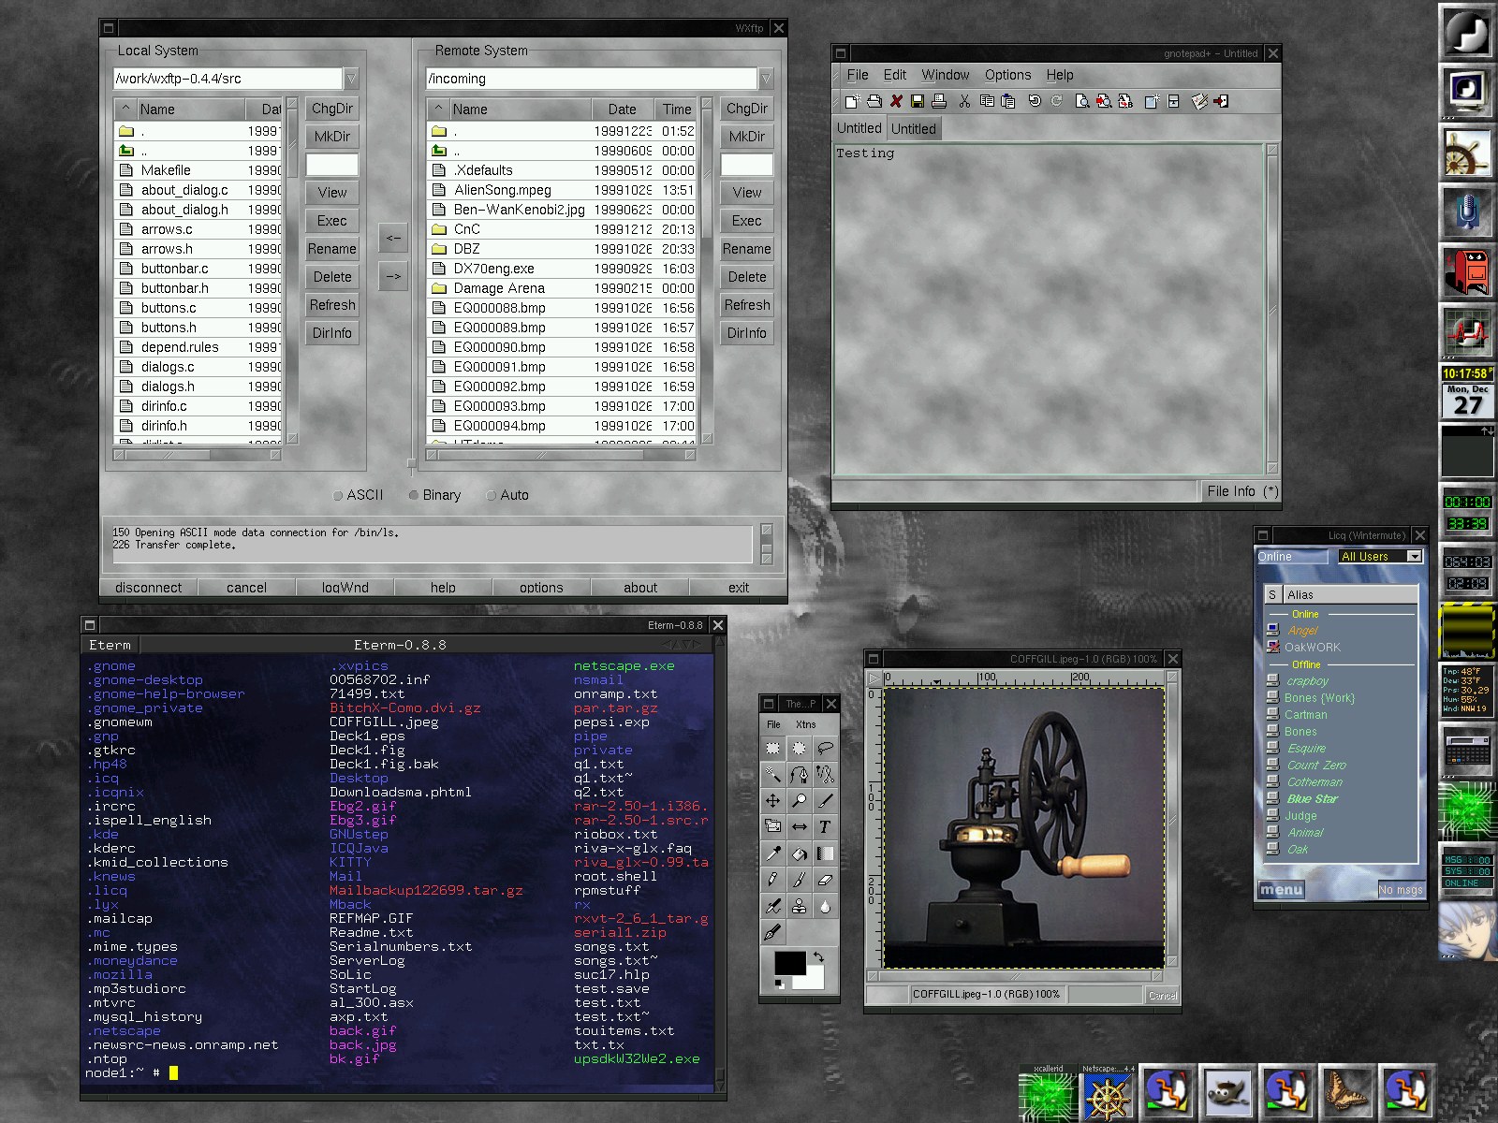Open gnotepad+ Edit menu
Screen dimensions: 1498x1123
click(x=895, y=75)
